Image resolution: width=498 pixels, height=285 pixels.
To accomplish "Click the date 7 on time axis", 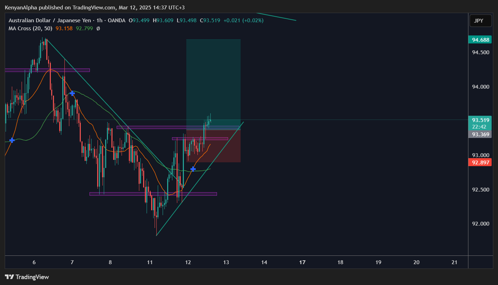I will pyautogui.click(x=72, y=262).
